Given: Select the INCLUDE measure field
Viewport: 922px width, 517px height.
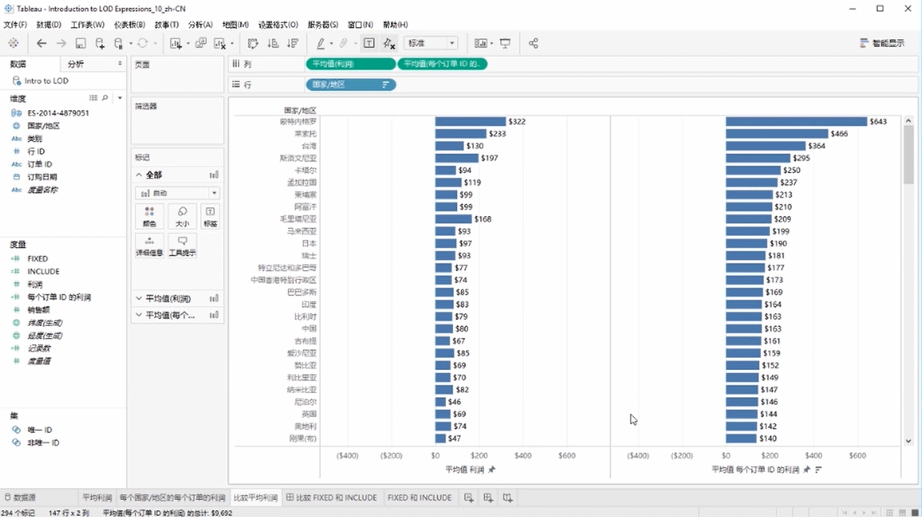Looking at the screenshot, I should [x=43, y=272].
